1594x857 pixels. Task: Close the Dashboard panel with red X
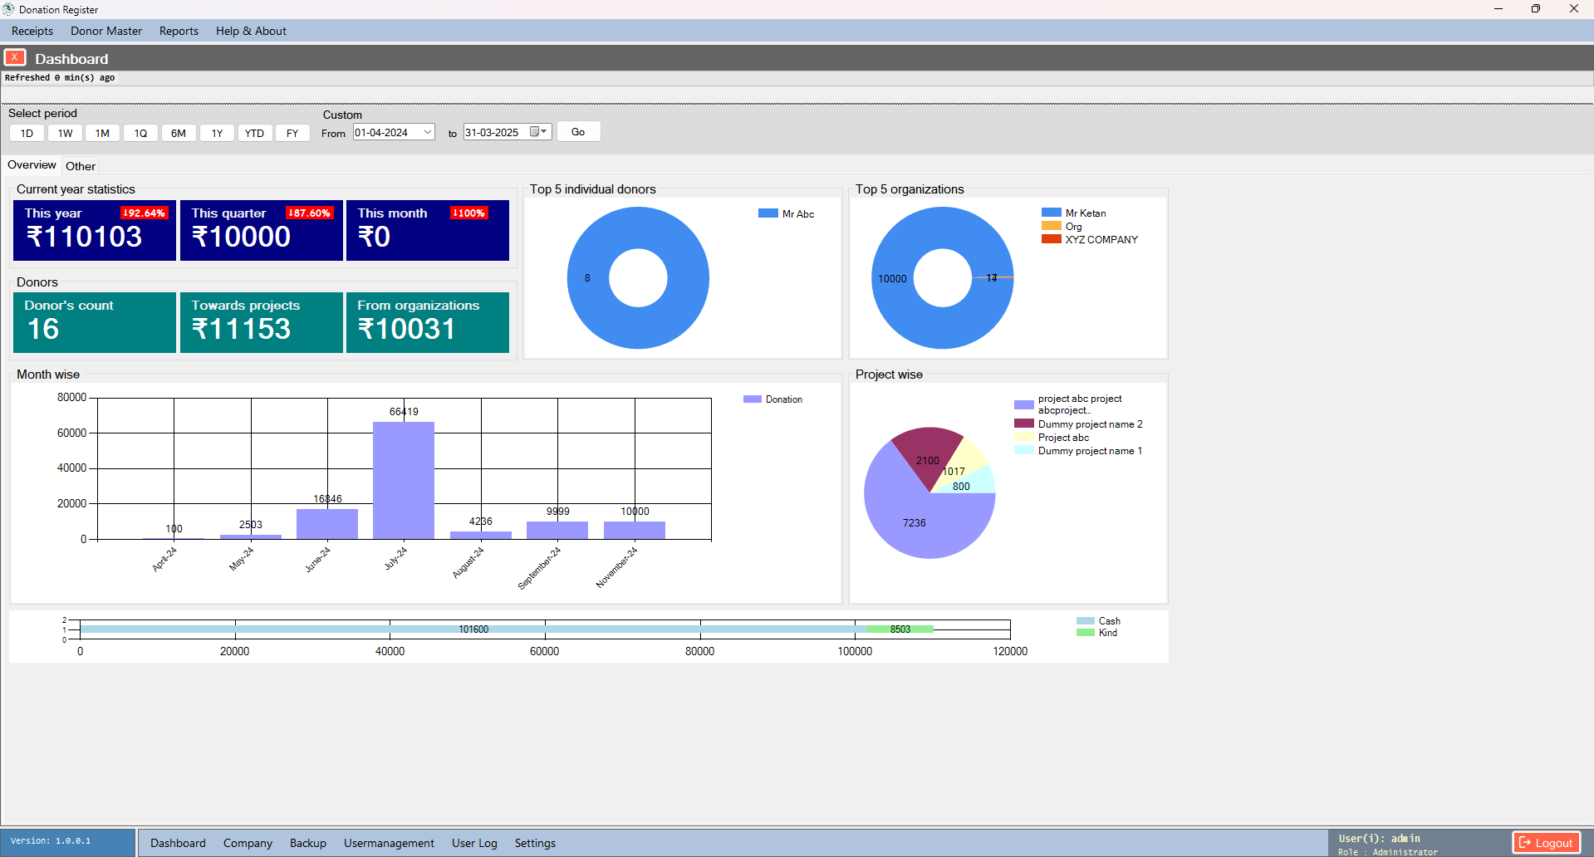point(15,57)
